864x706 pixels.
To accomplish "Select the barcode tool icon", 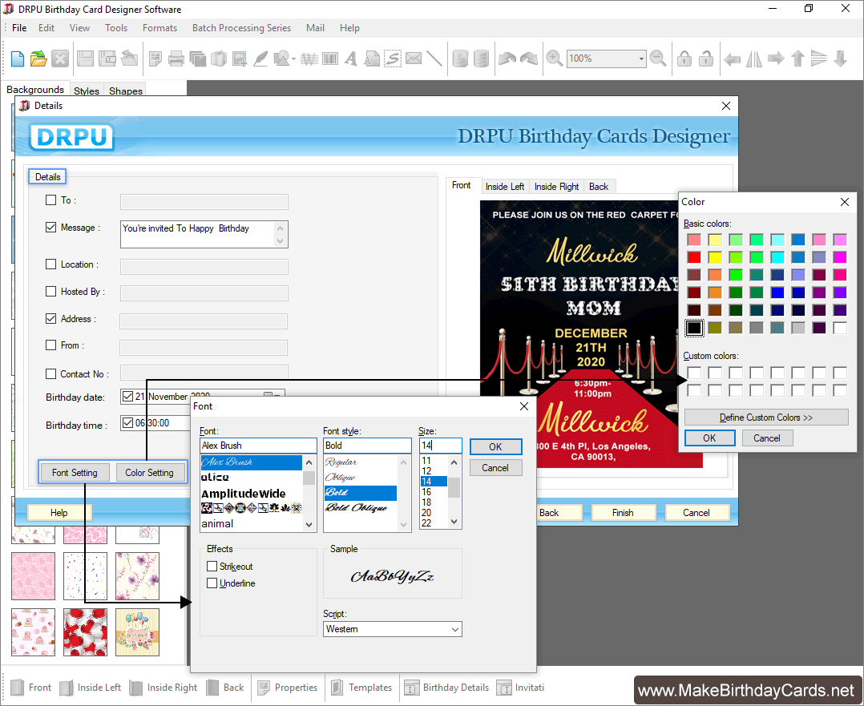I will click(330, 58).
